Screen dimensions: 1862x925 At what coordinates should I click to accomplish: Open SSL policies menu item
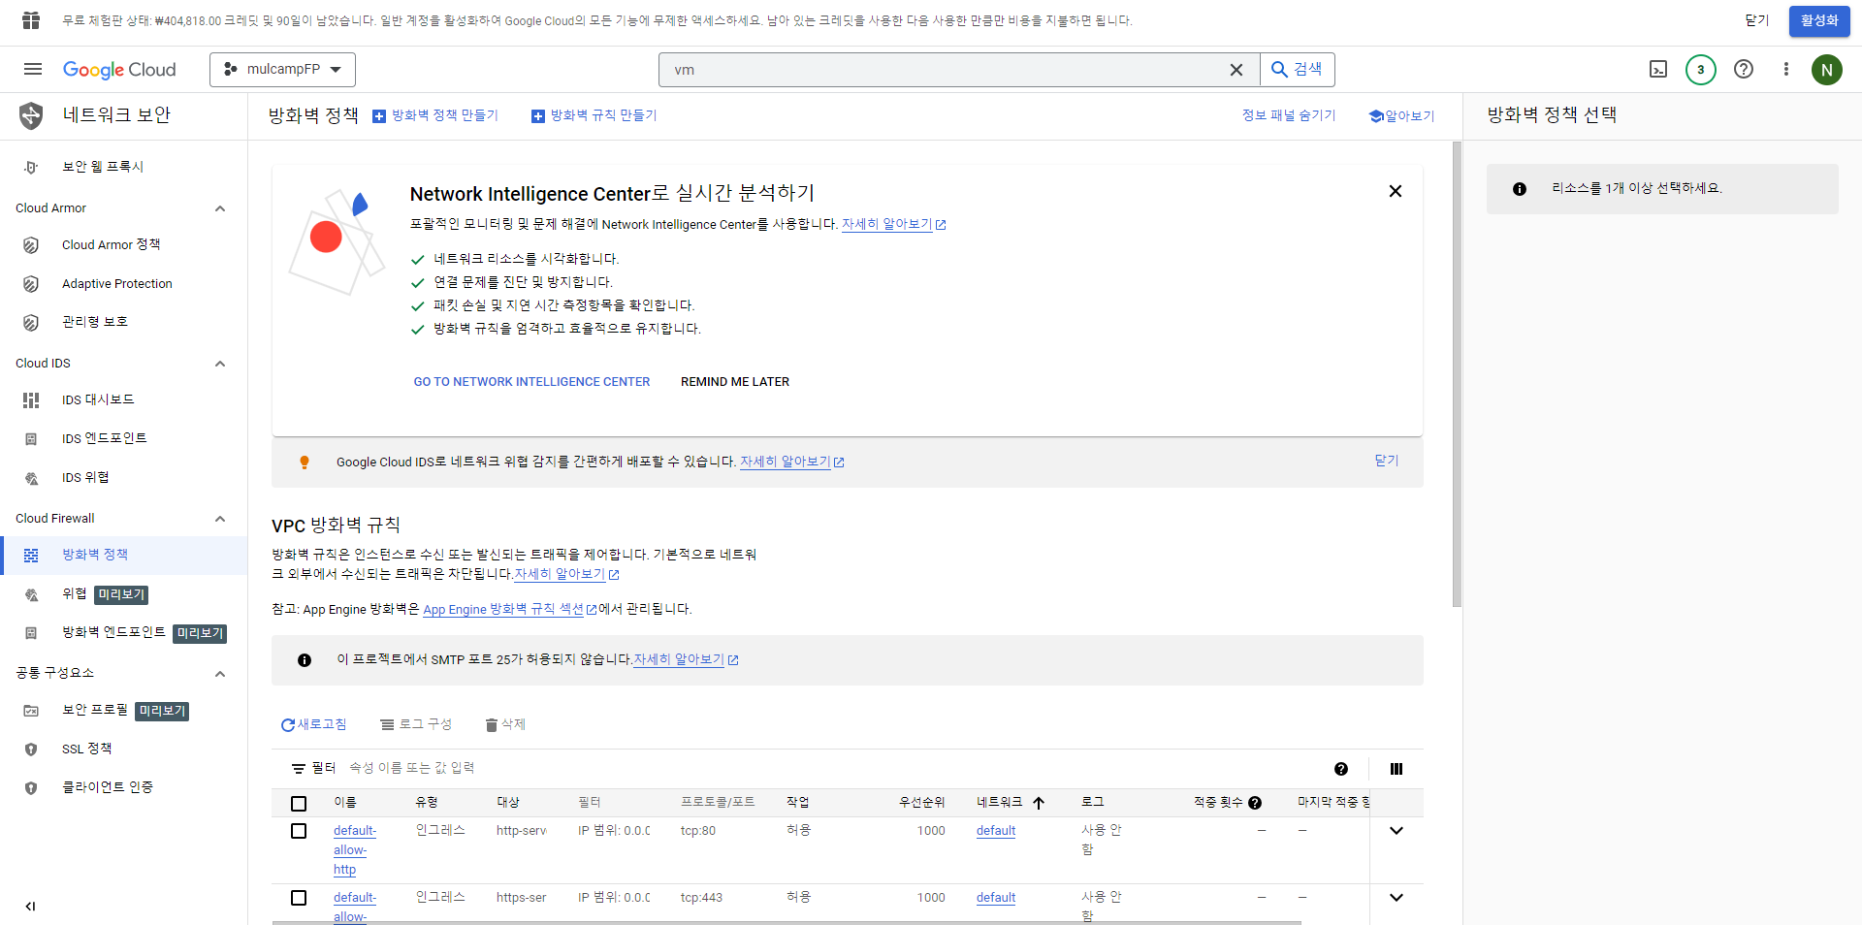[123, 749]
